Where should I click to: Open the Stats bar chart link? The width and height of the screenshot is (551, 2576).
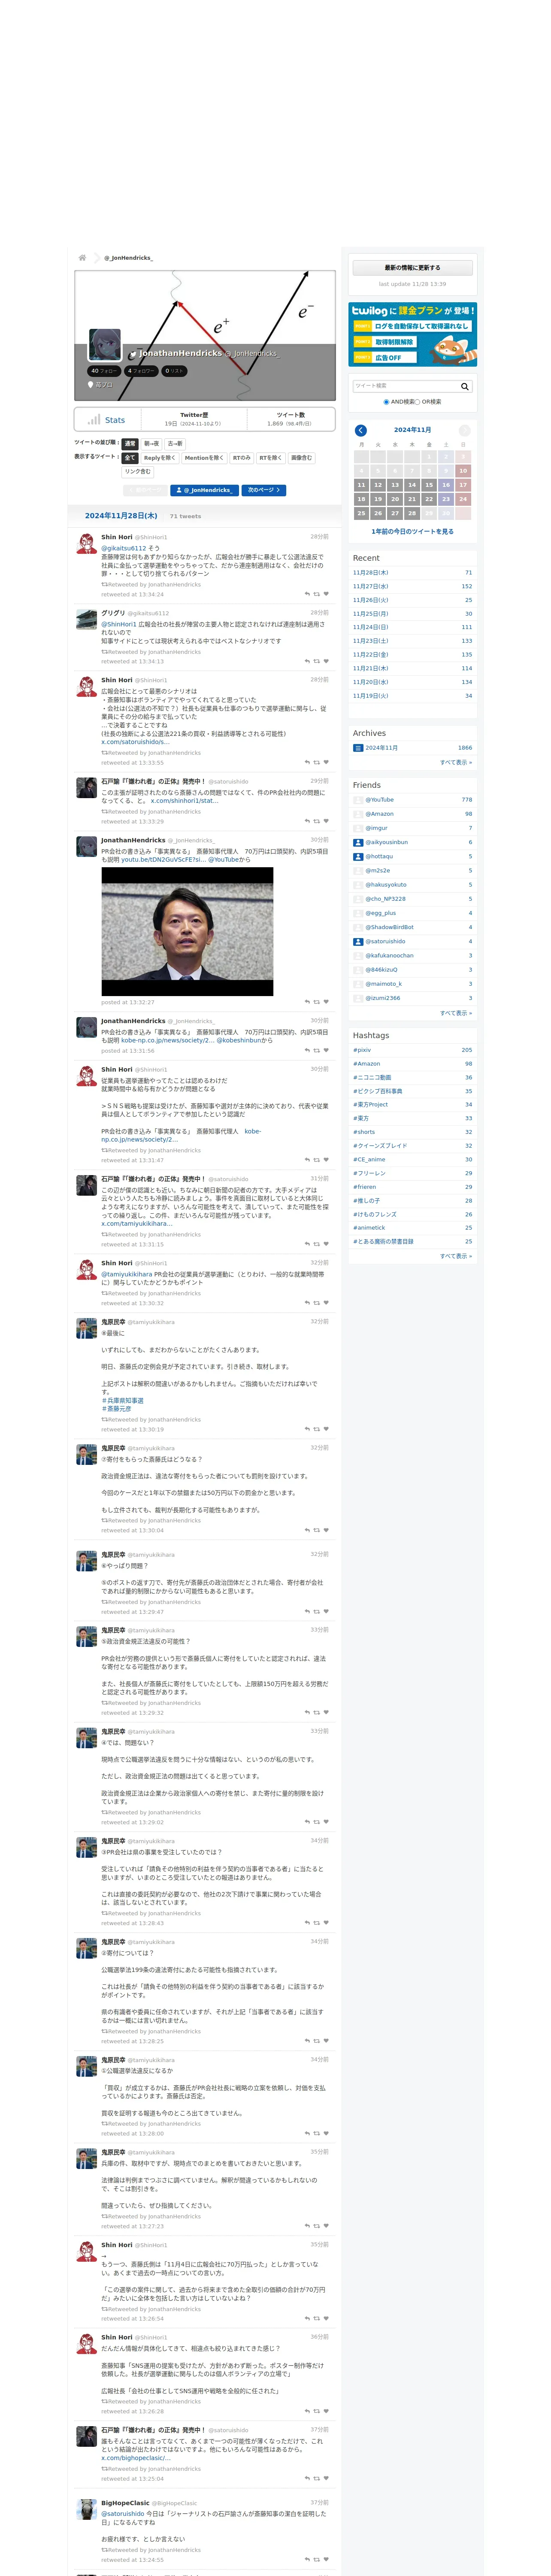click(x=106, y=420)
